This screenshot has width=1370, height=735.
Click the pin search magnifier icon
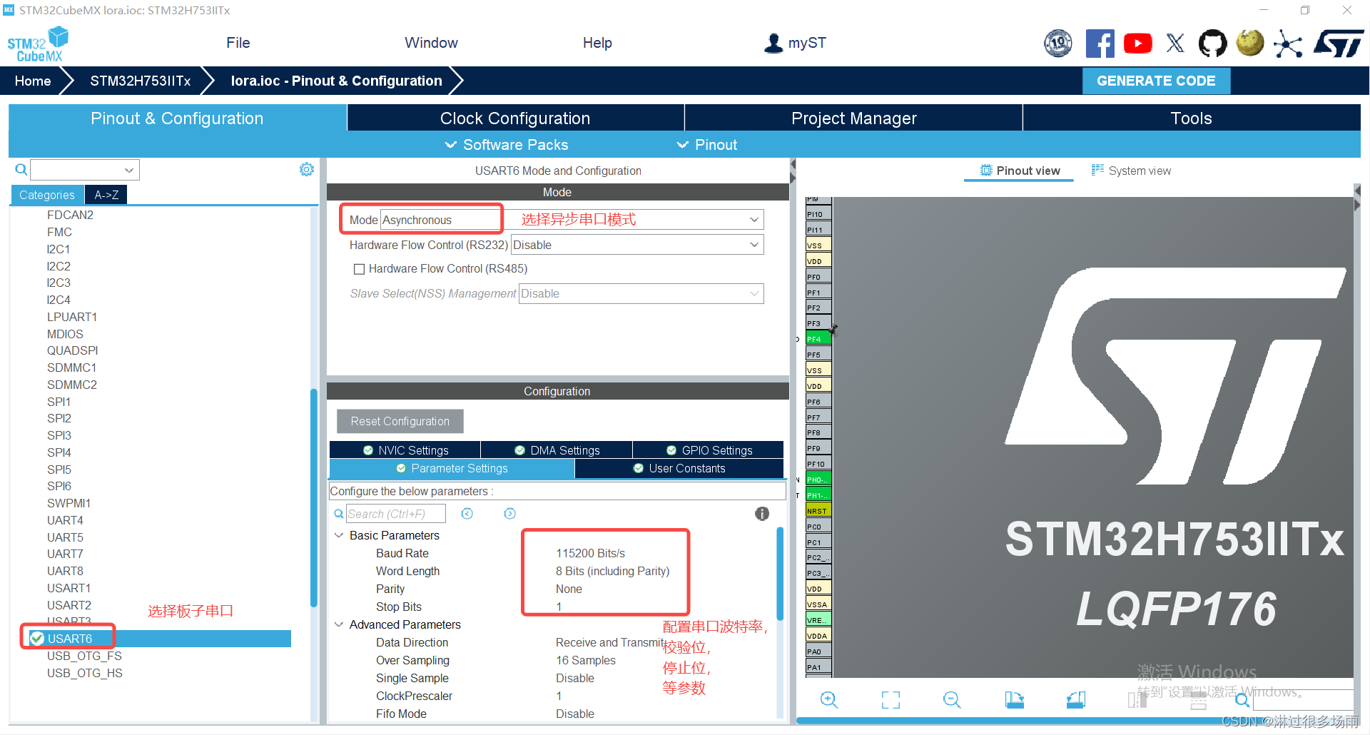[1242, 699]
